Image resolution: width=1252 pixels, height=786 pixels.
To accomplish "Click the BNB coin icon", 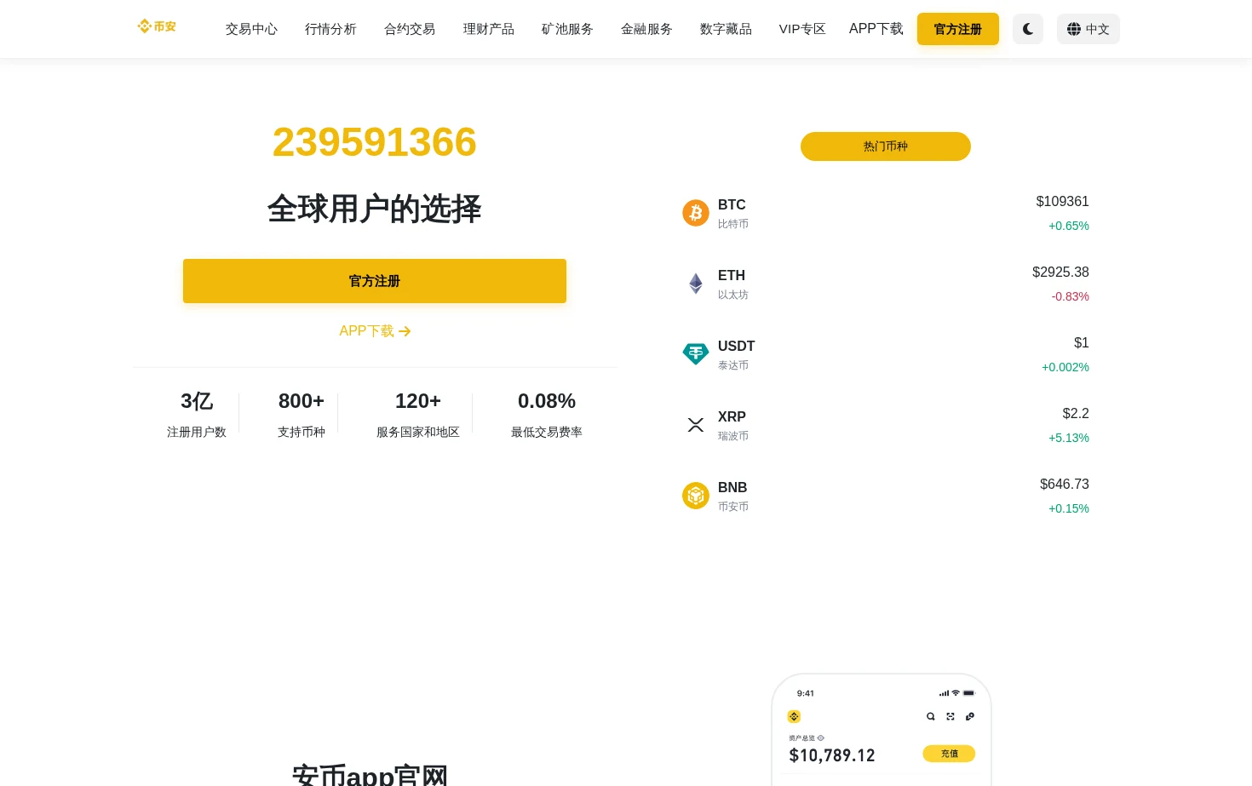I will pyautogui.click(x=696, y=496).
